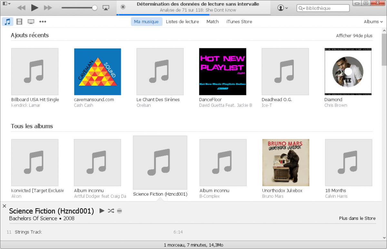
Task: Click the main Play button in toolbar
Action: (35, 8)
